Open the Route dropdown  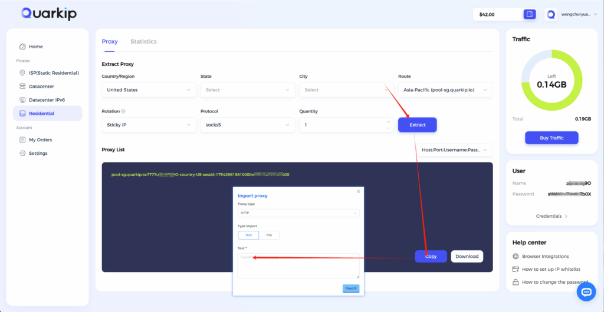coord(445,90)
